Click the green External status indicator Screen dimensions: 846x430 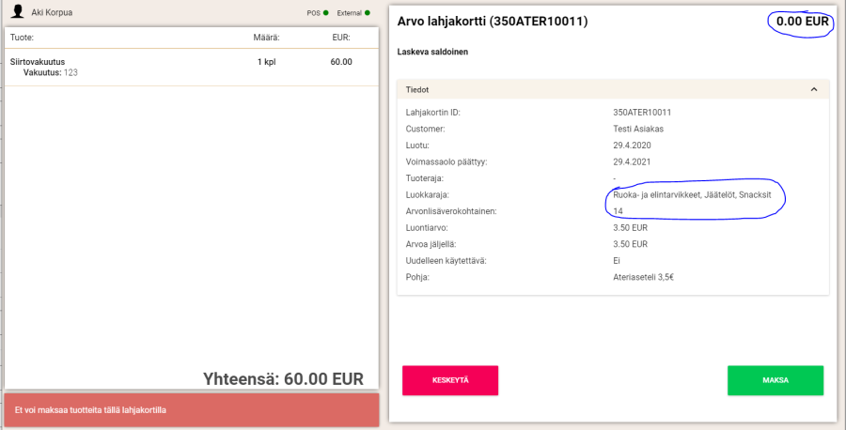(367, 13)
